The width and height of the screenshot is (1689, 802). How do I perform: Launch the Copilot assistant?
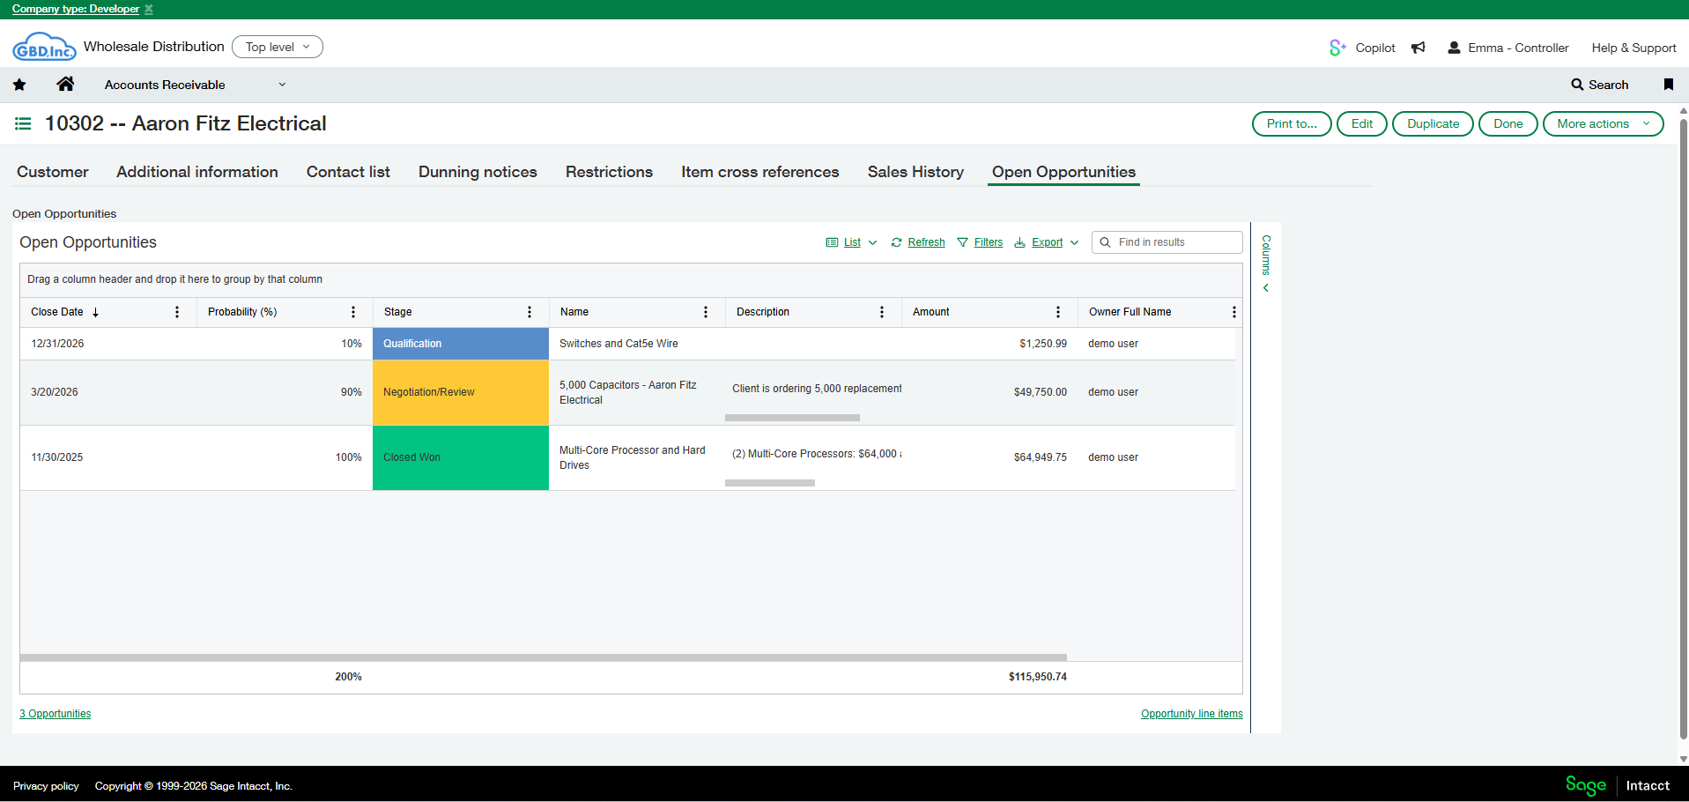(1362, 48)
